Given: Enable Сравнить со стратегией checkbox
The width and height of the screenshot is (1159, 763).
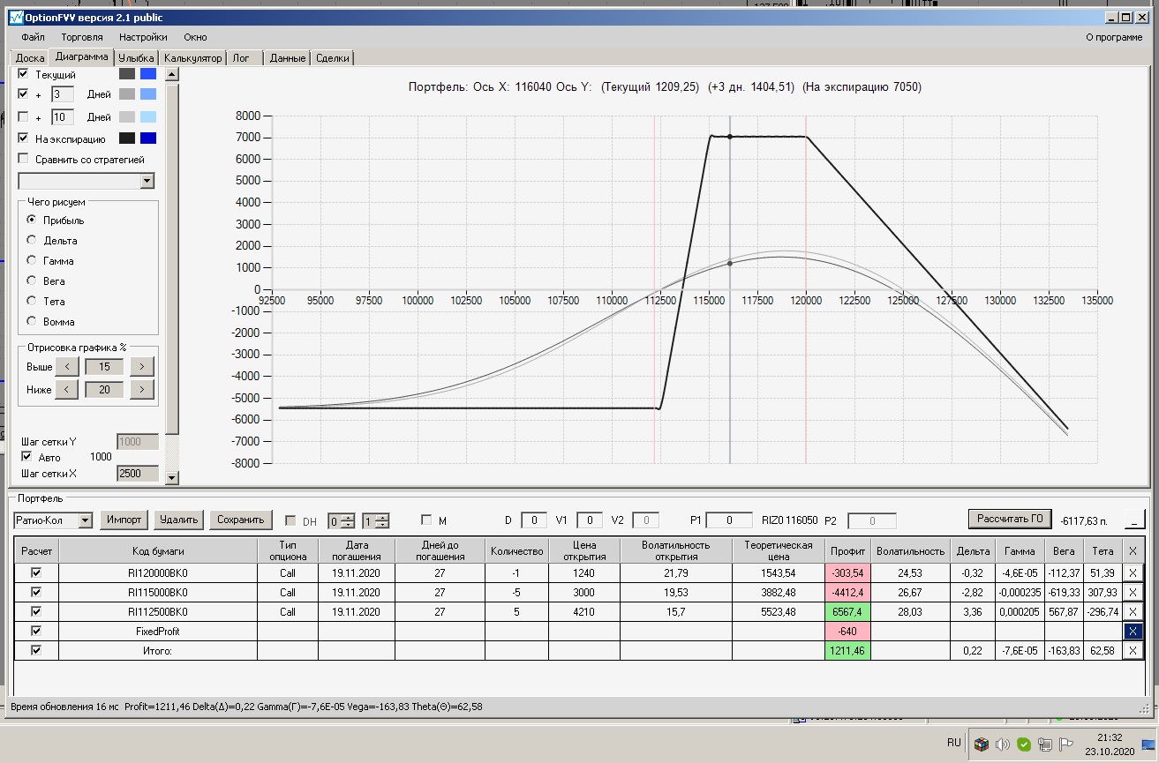Looking at the screenshot, I should [24, 160].
